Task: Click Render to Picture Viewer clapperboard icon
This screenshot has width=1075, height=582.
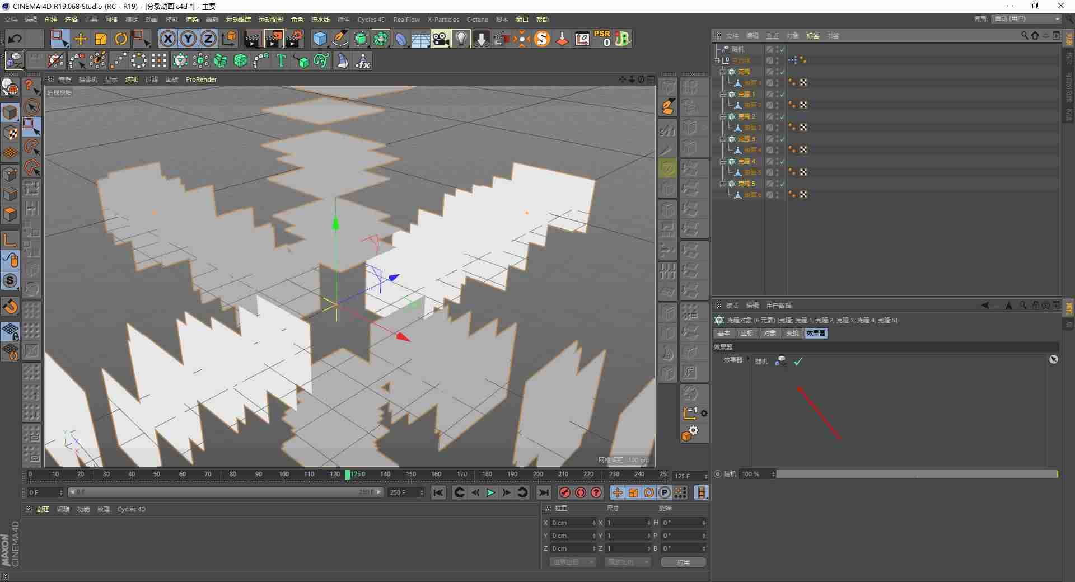Action: 274,39
